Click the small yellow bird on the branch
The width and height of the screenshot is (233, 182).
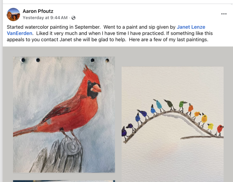point(211,126)
